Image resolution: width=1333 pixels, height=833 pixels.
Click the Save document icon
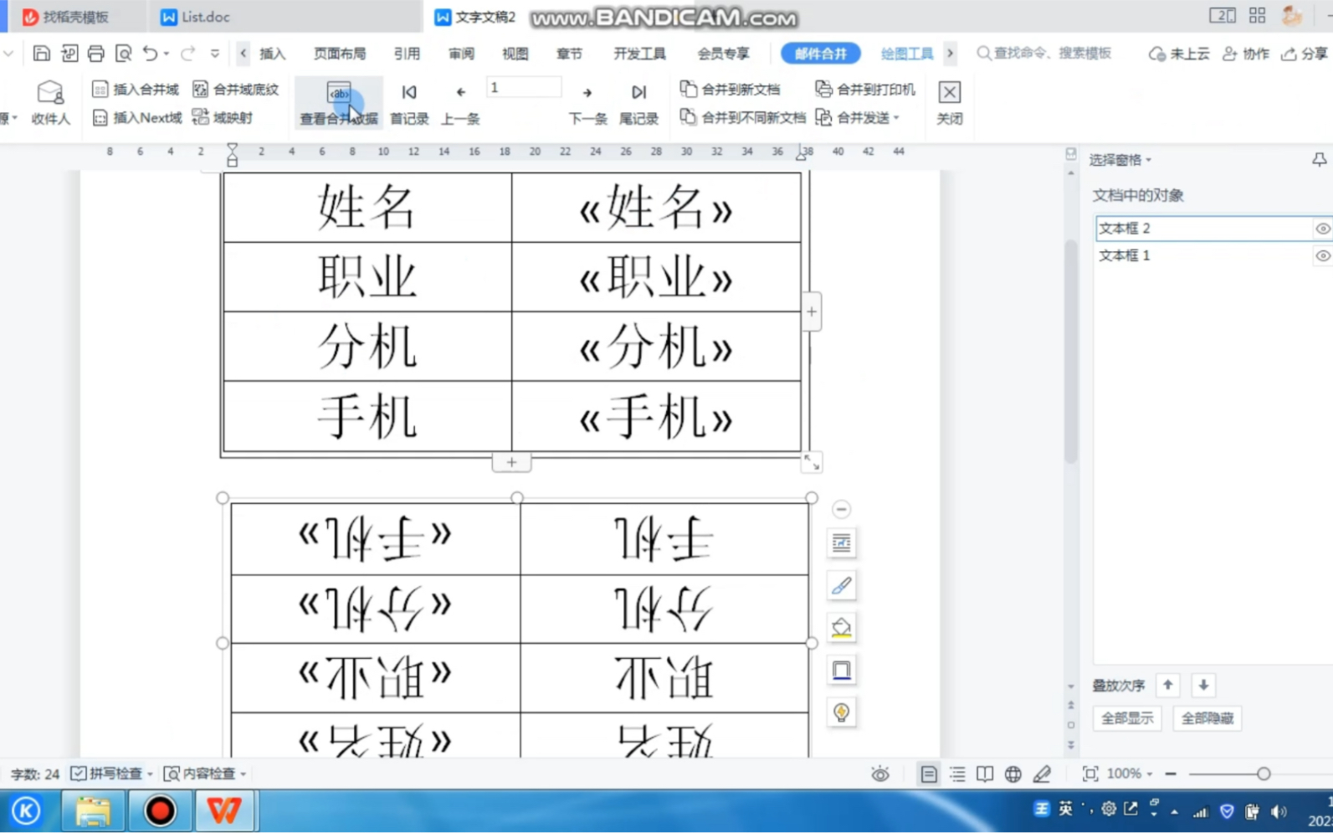tap(41, 54)
